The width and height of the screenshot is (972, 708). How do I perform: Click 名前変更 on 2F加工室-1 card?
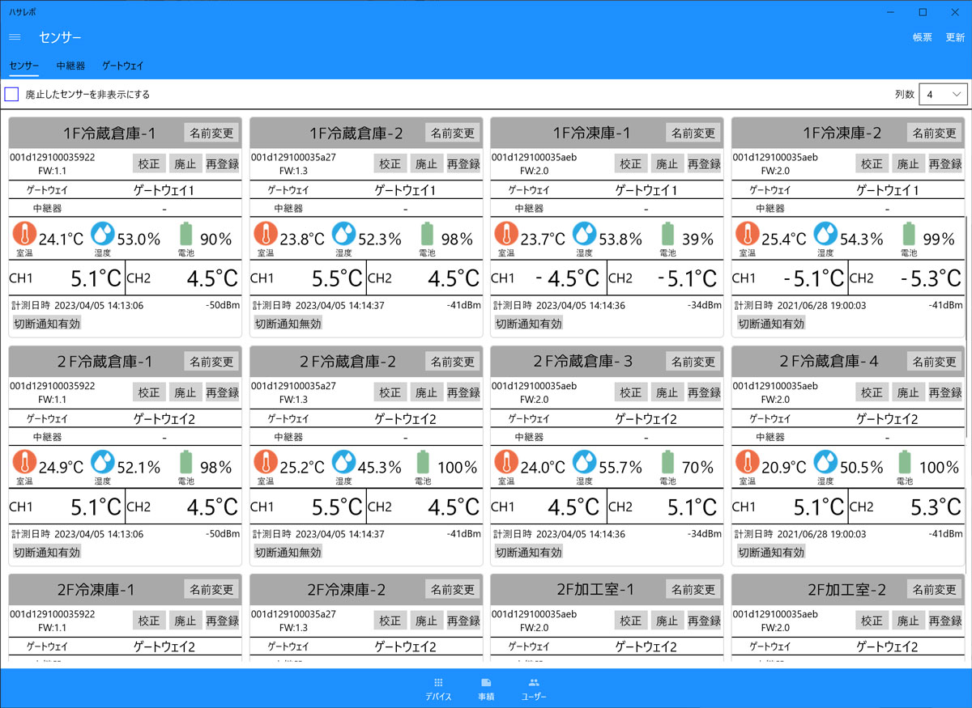pyautogui.click(x=693, y=590)
